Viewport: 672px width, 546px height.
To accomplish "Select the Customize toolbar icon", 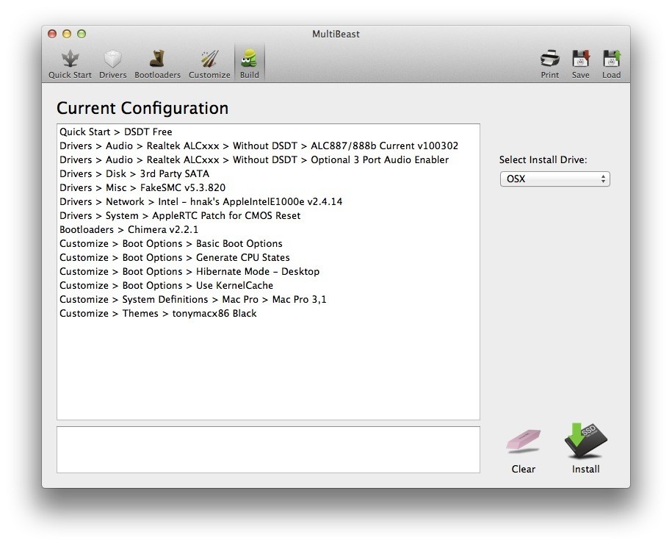I will [209, 63].
